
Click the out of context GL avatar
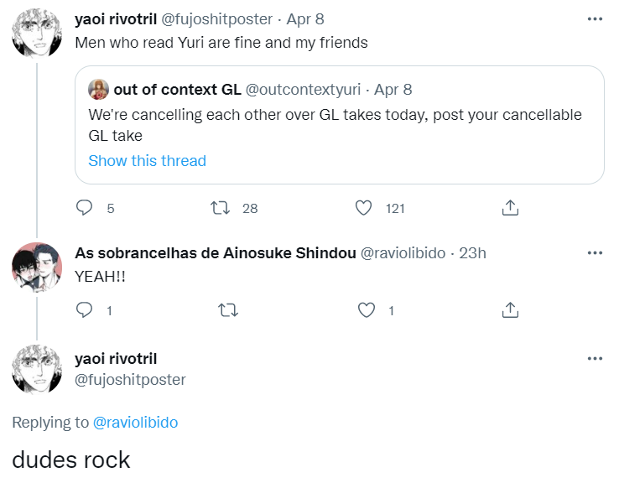point(98,89)
